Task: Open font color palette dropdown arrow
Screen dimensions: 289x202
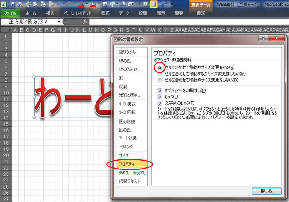Action: coord(87,4)
